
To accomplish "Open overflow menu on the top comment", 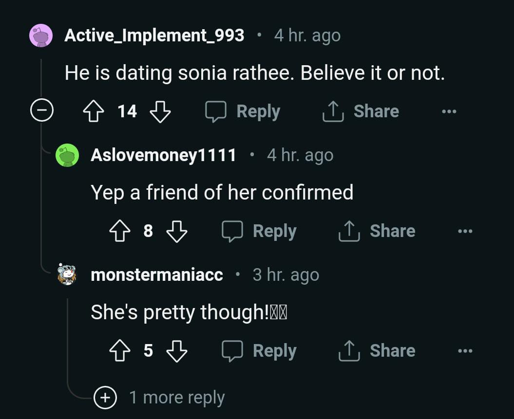I will pos(449,111).
